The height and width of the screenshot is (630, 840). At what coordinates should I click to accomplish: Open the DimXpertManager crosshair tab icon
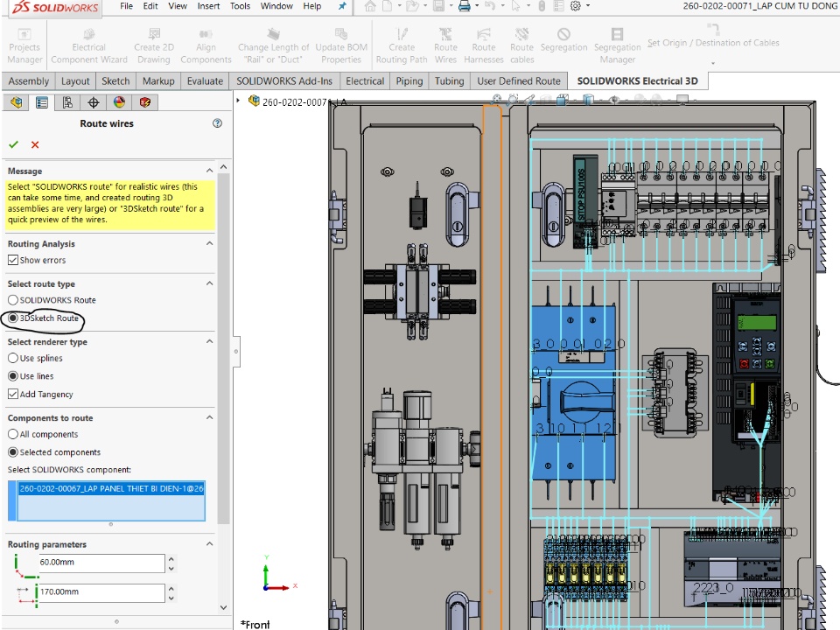[94, 103]
